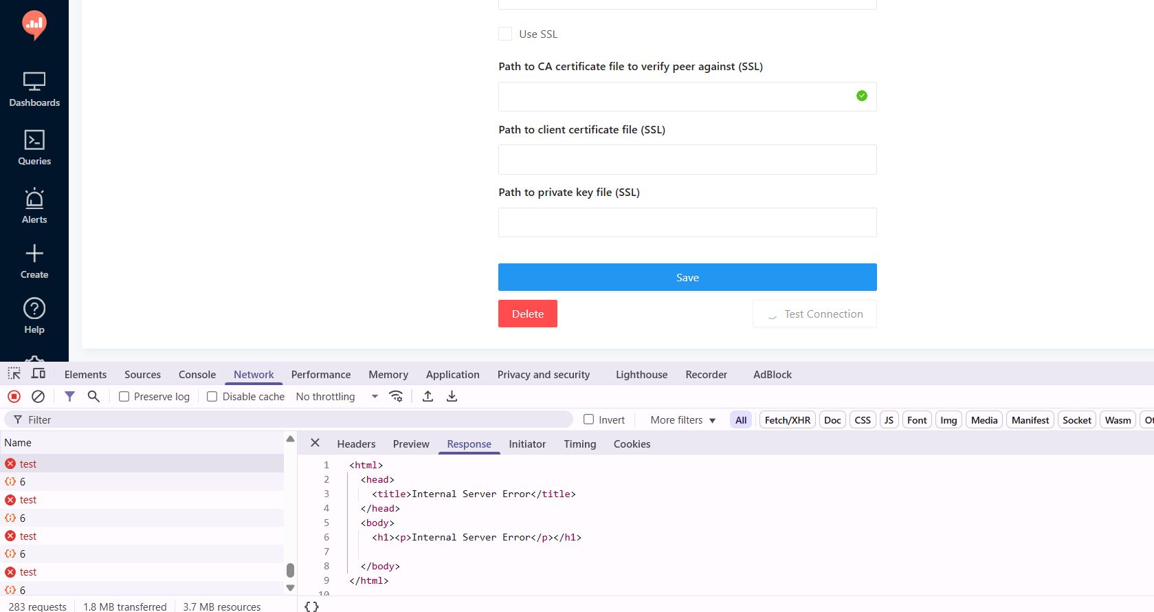Image resolution: width=1154 pixels, height=612 pixels.
Task: Check the Disable cache option
Action: click(x=212, y=397)
